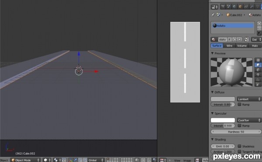
Task: Toggle fake user F button for material
Action: pos(229,39)
